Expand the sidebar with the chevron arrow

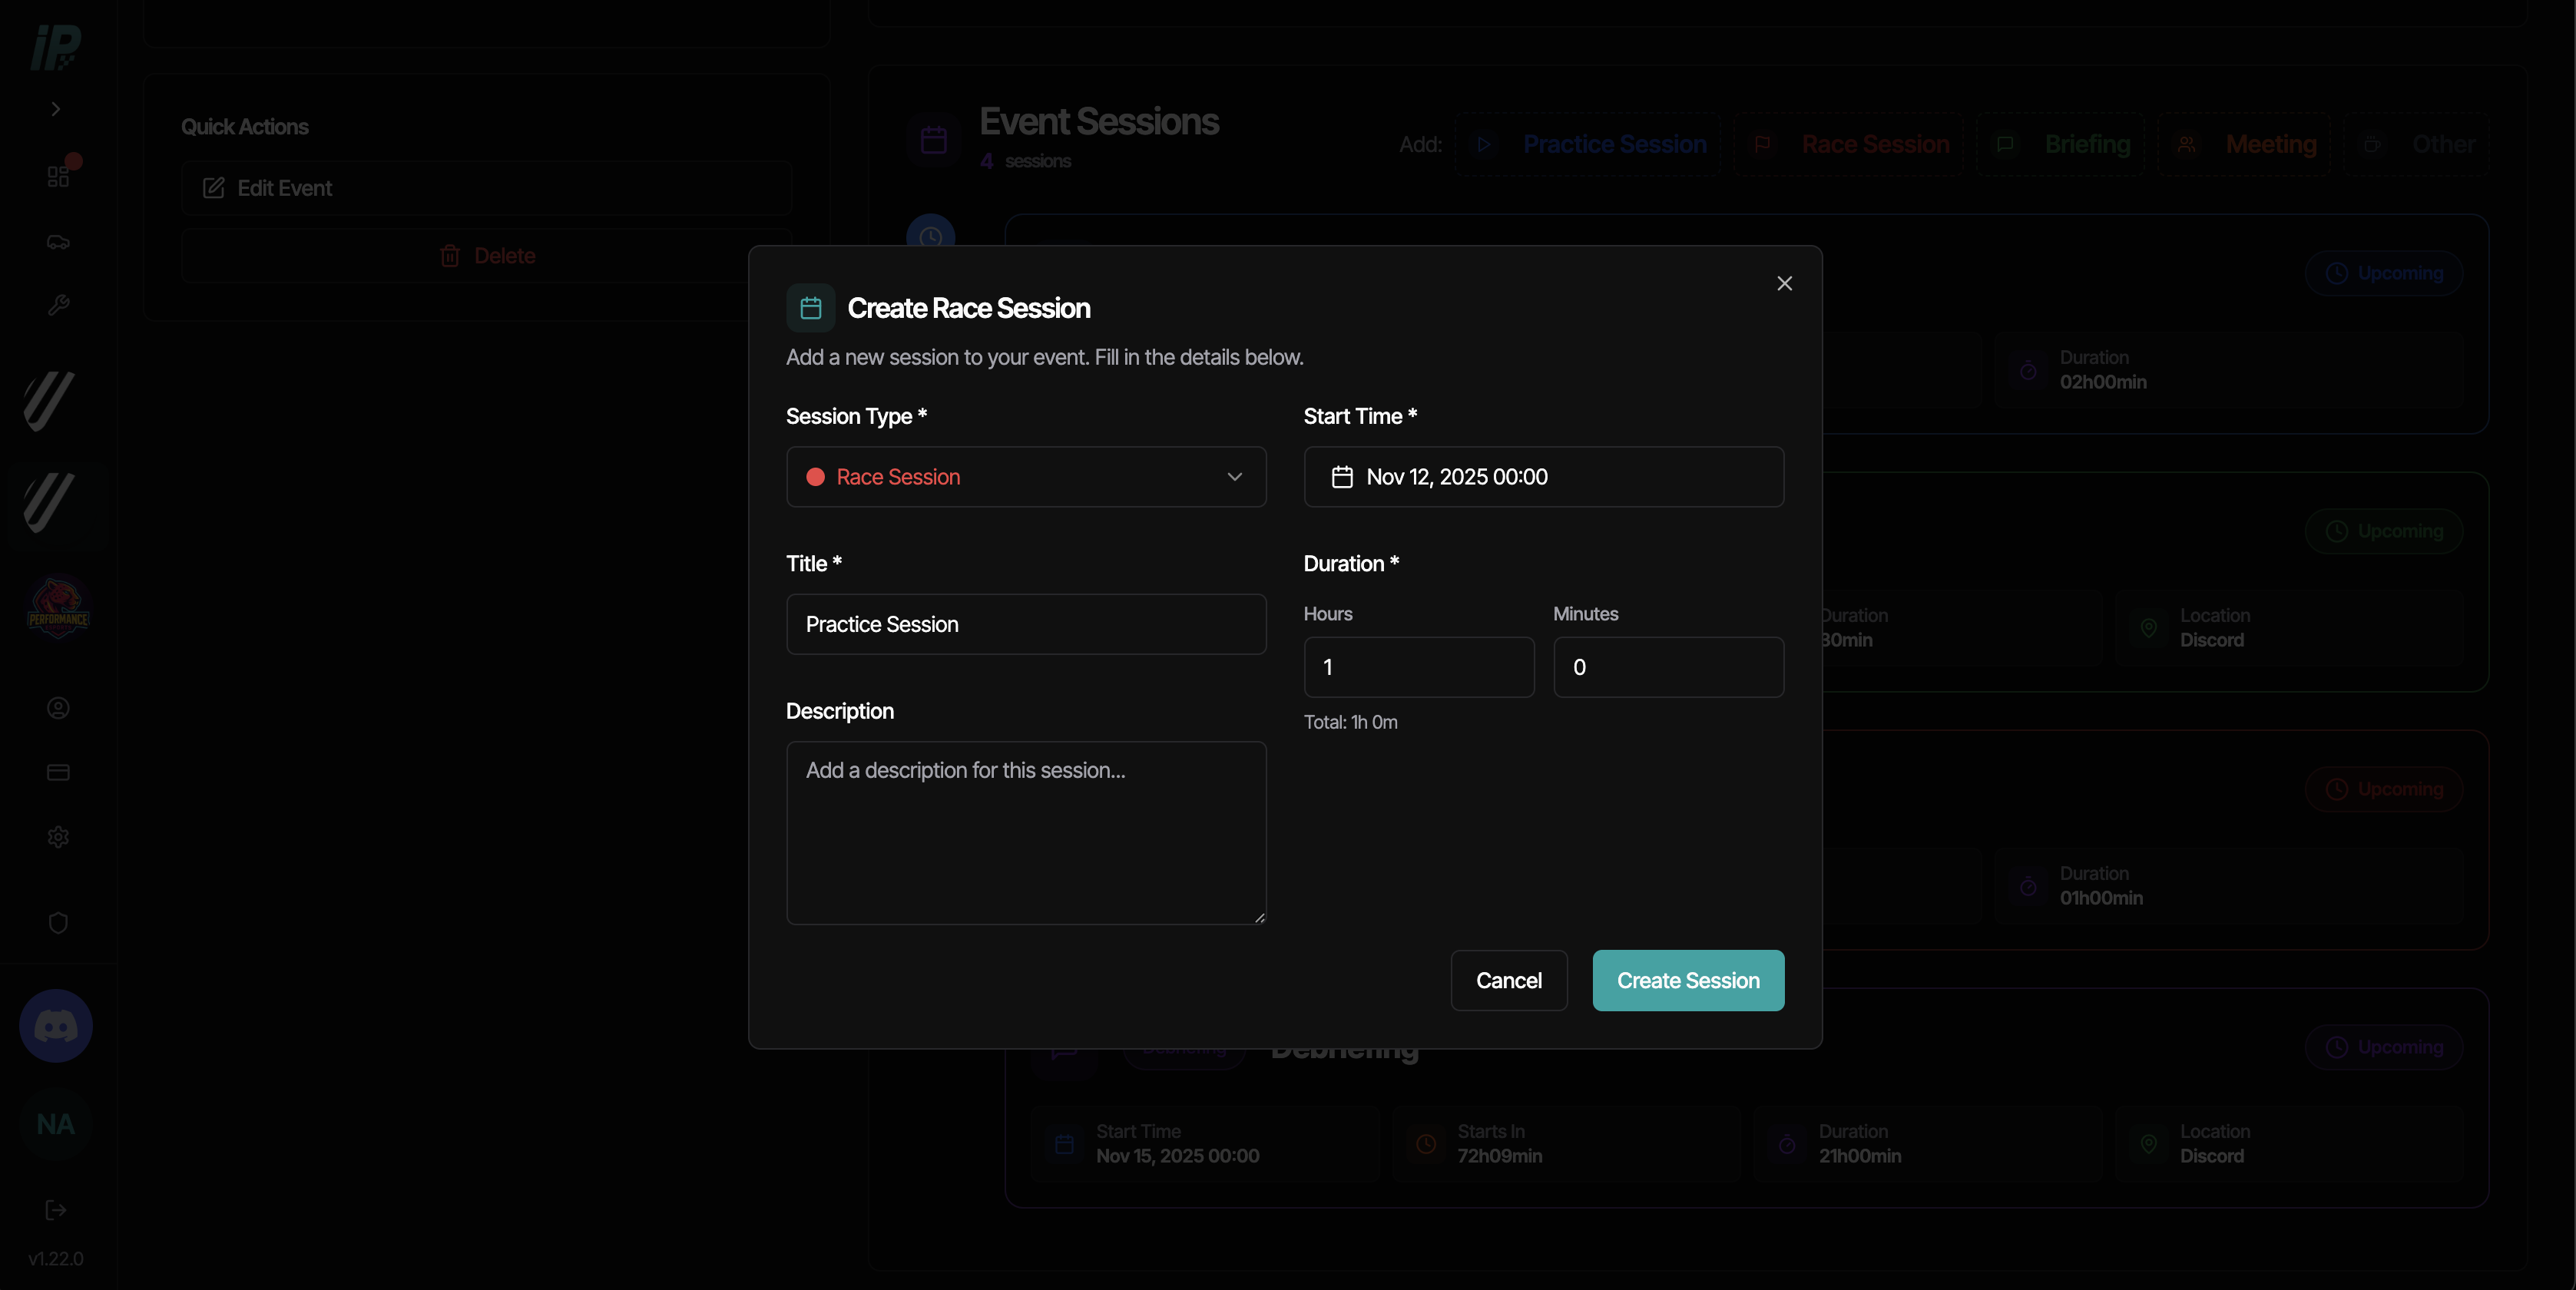pyautogui.click(x=56, y=109)
